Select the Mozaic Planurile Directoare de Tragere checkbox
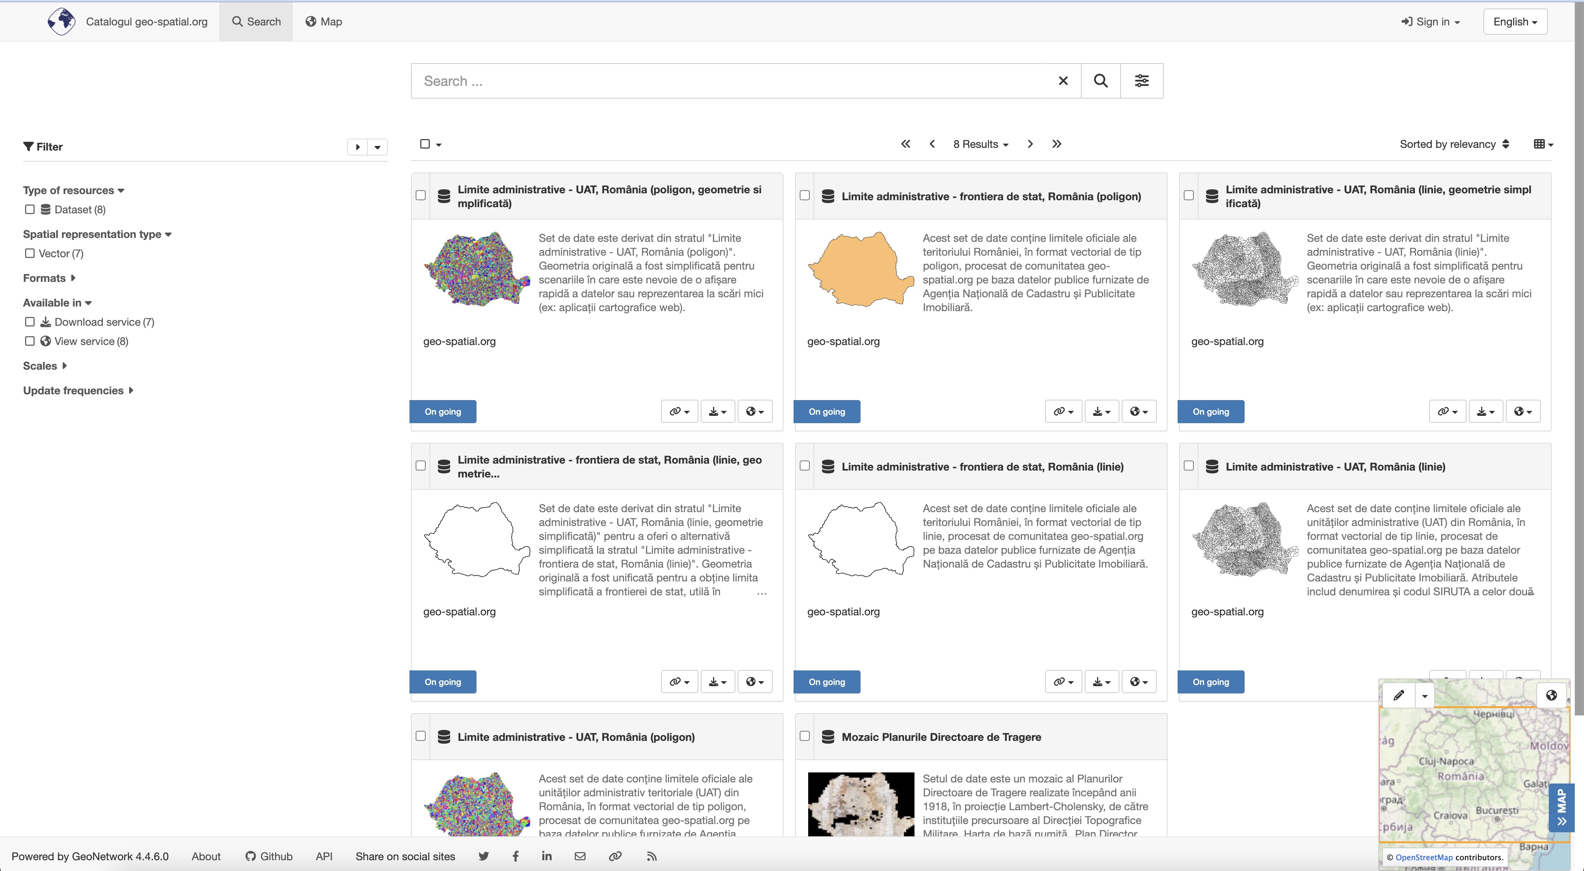 click(x=804, y=736)
